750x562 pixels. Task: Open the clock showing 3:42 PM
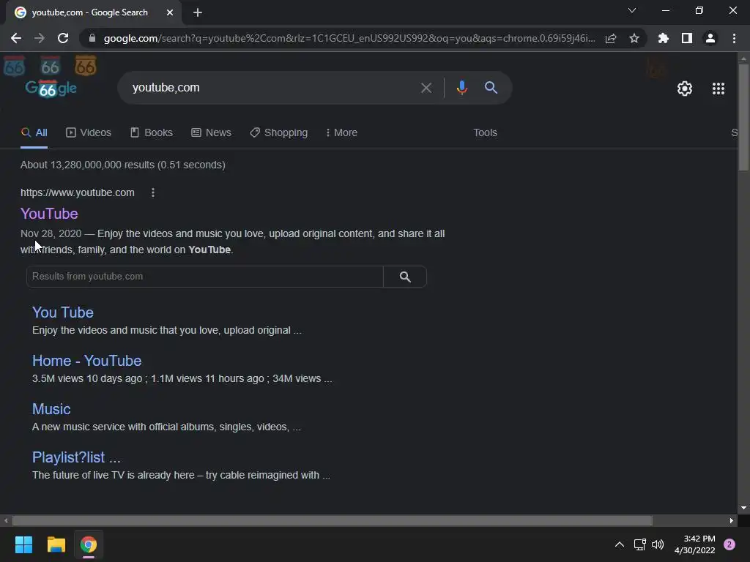(x=694, y=544)
